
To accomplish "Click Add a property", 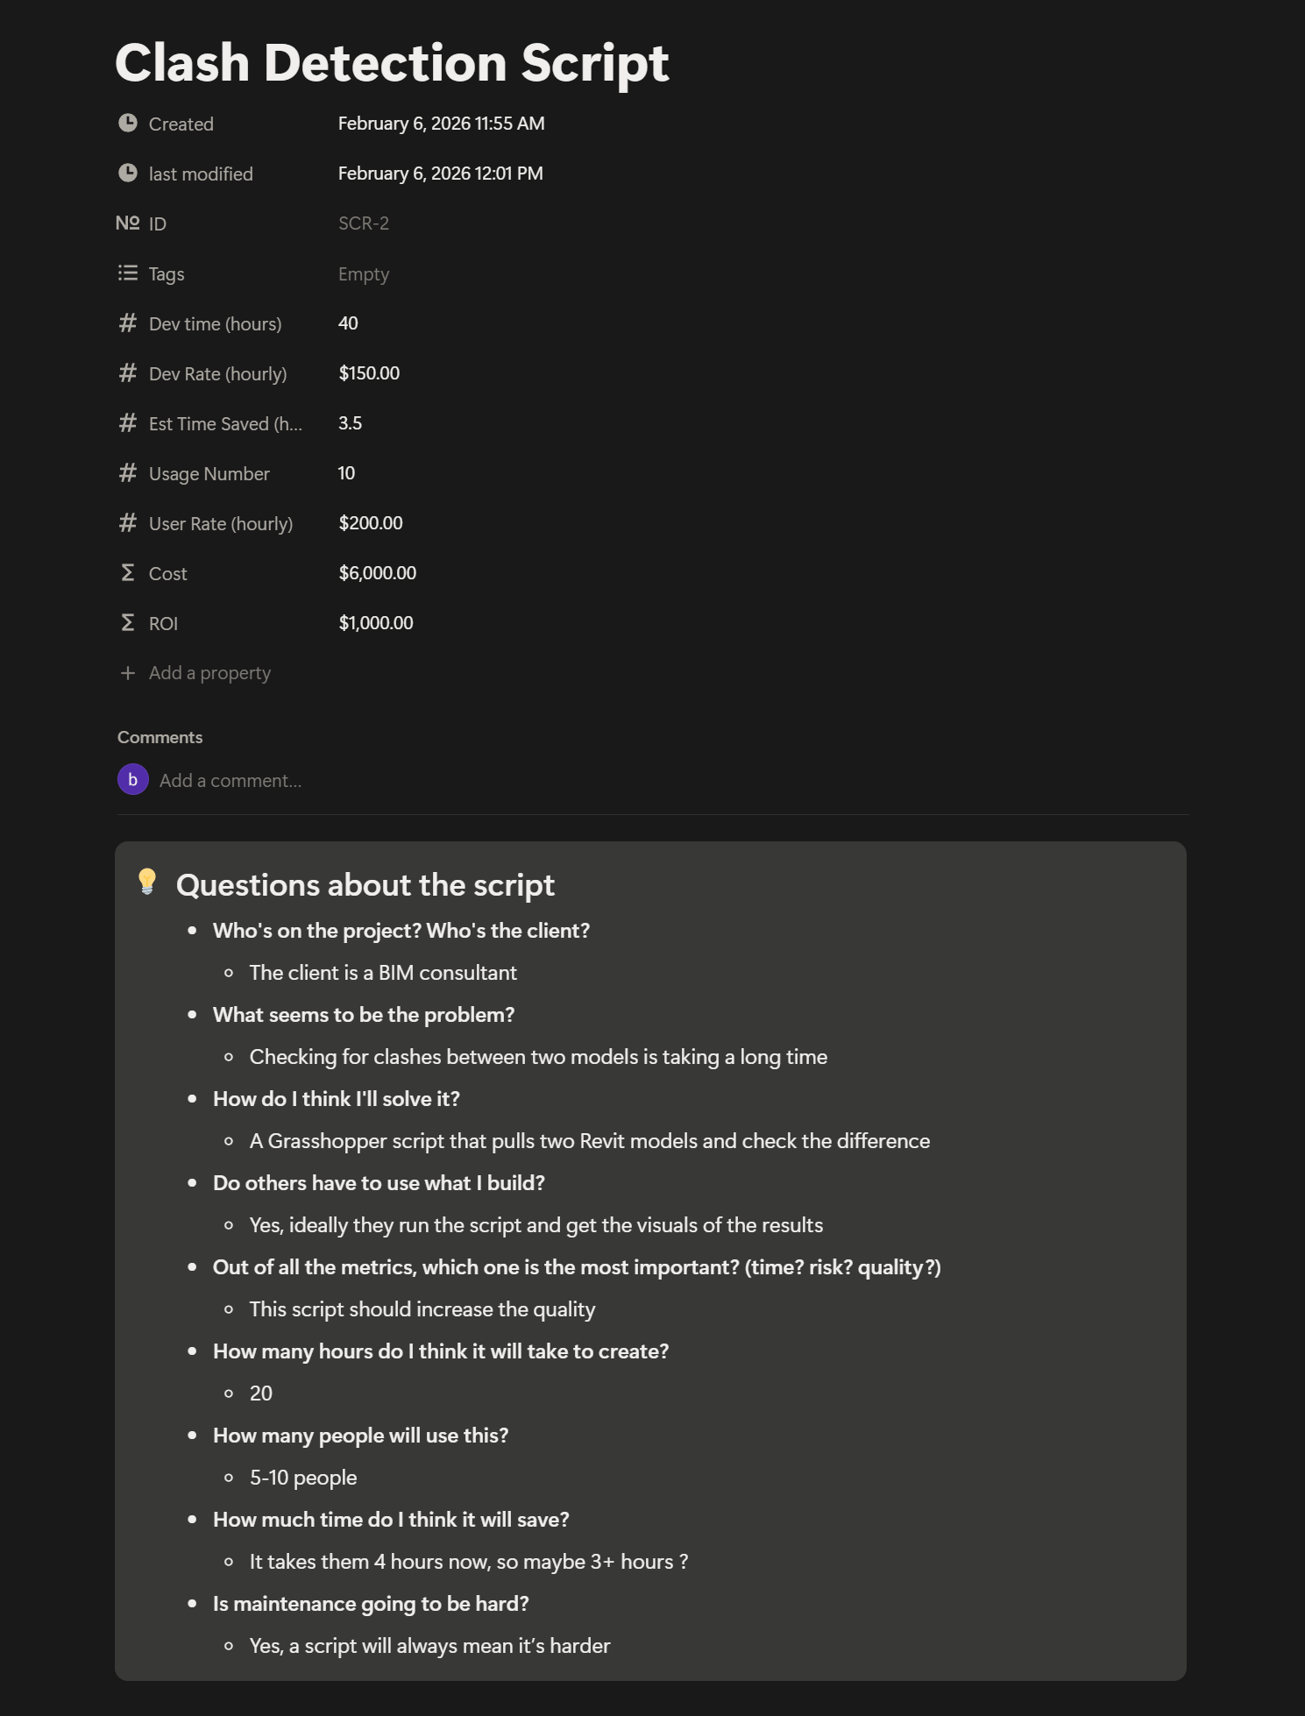I will (x=209, y=673).
